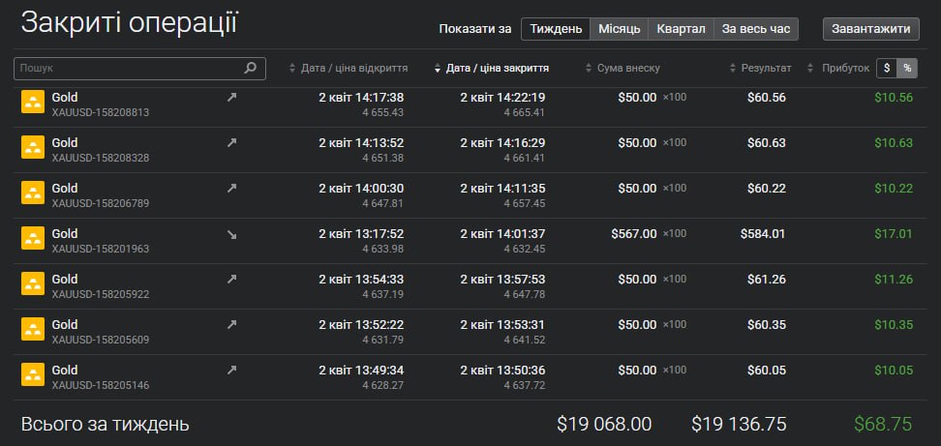Switch profit display to dollars
This screenshot has height=446, width=941.
(887, 69)
